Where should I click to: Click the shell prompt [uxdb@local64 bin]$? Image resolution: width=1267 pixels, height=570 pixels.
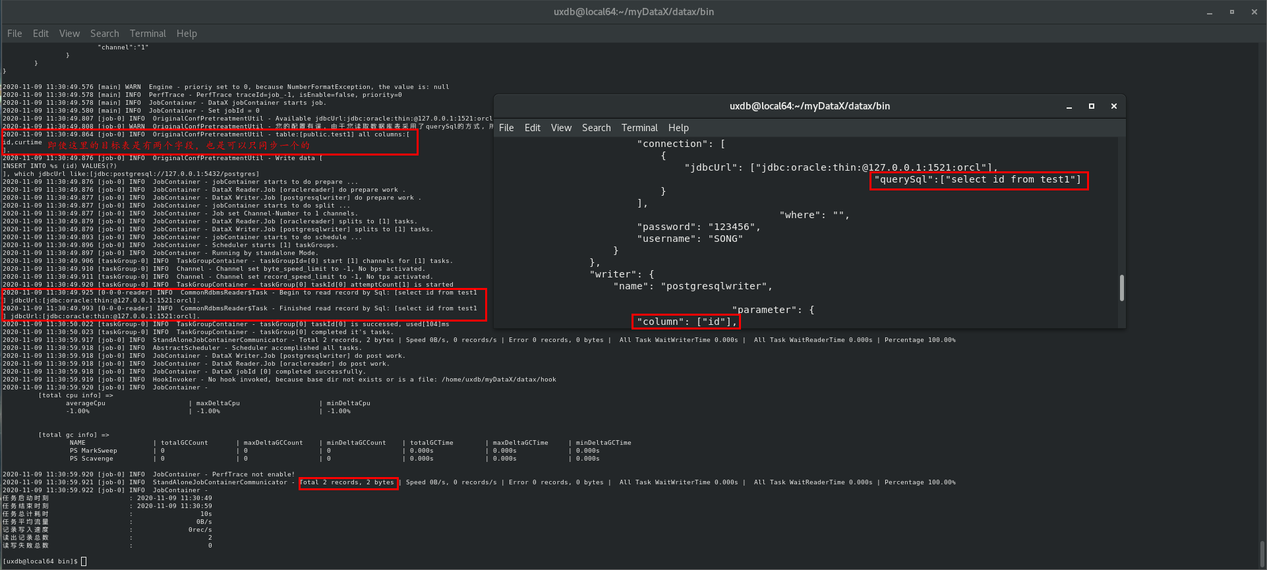40,561
